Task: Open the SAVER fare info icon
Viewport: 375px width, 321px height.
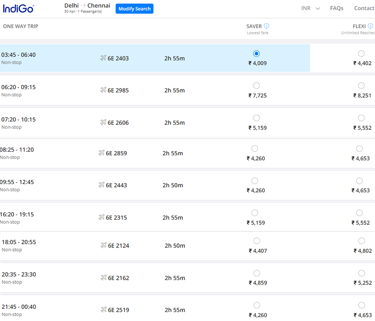Action: coord(267,26)
